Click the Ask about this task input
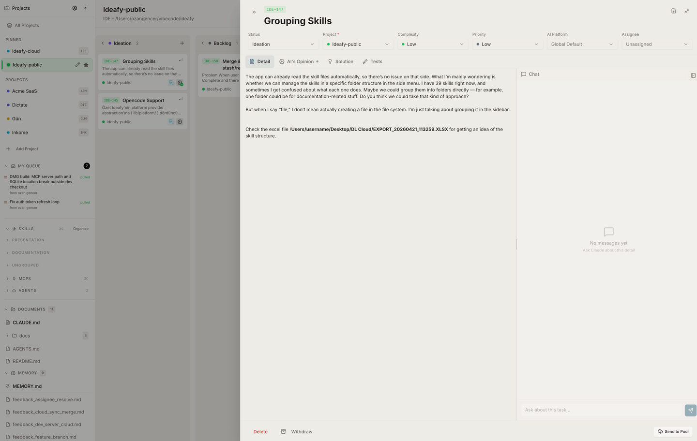The image size is (697, 441). (x=602, y=410)
